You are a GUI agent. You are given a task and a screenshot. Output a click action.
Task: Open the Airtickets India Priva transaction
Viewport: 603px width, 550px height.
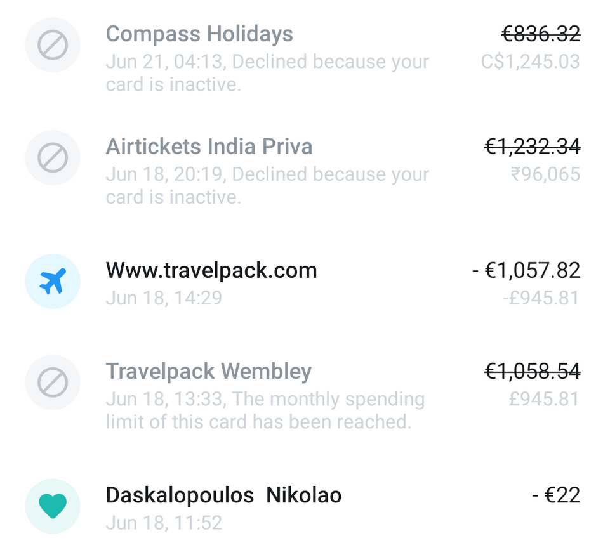click(209, 147)
